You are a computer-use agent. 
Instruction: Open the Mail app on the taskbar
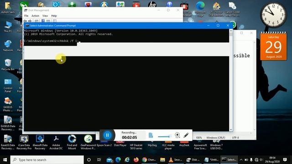(x=109, y=160)
